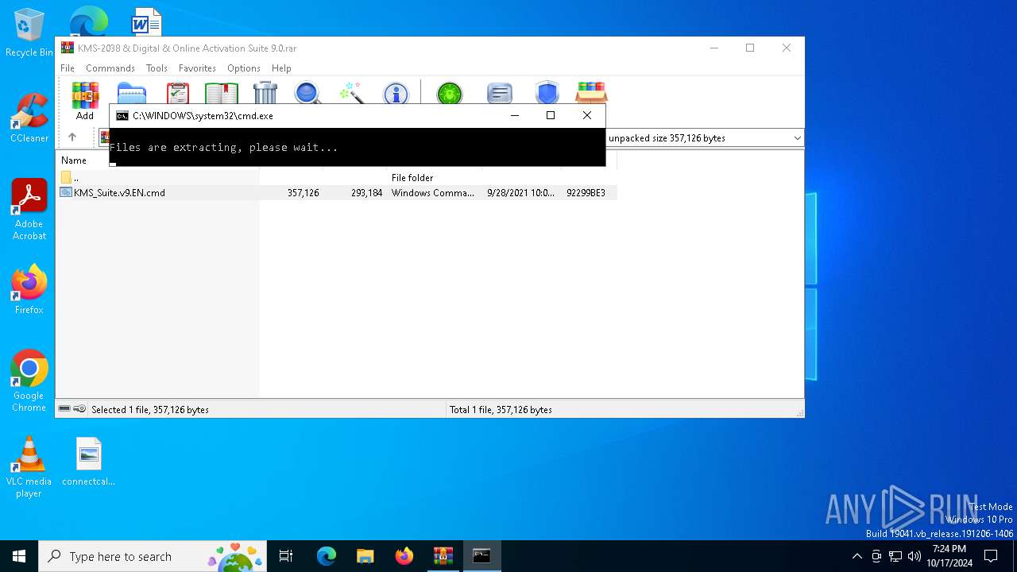Screen dimensions: 1017x572
Task: Click the key icon in WinRAR status bar
Action: click(79, 409)
